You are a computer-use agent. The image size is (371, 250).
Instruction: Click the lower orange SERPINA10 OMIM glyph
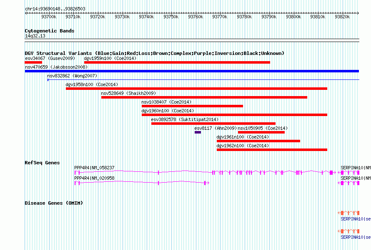pos(348,231)
